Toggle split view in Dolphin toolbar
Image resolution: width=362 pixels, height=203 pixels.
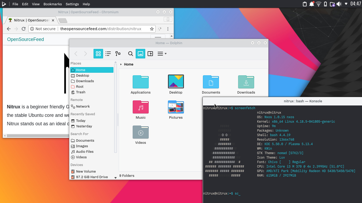[150, 53]
